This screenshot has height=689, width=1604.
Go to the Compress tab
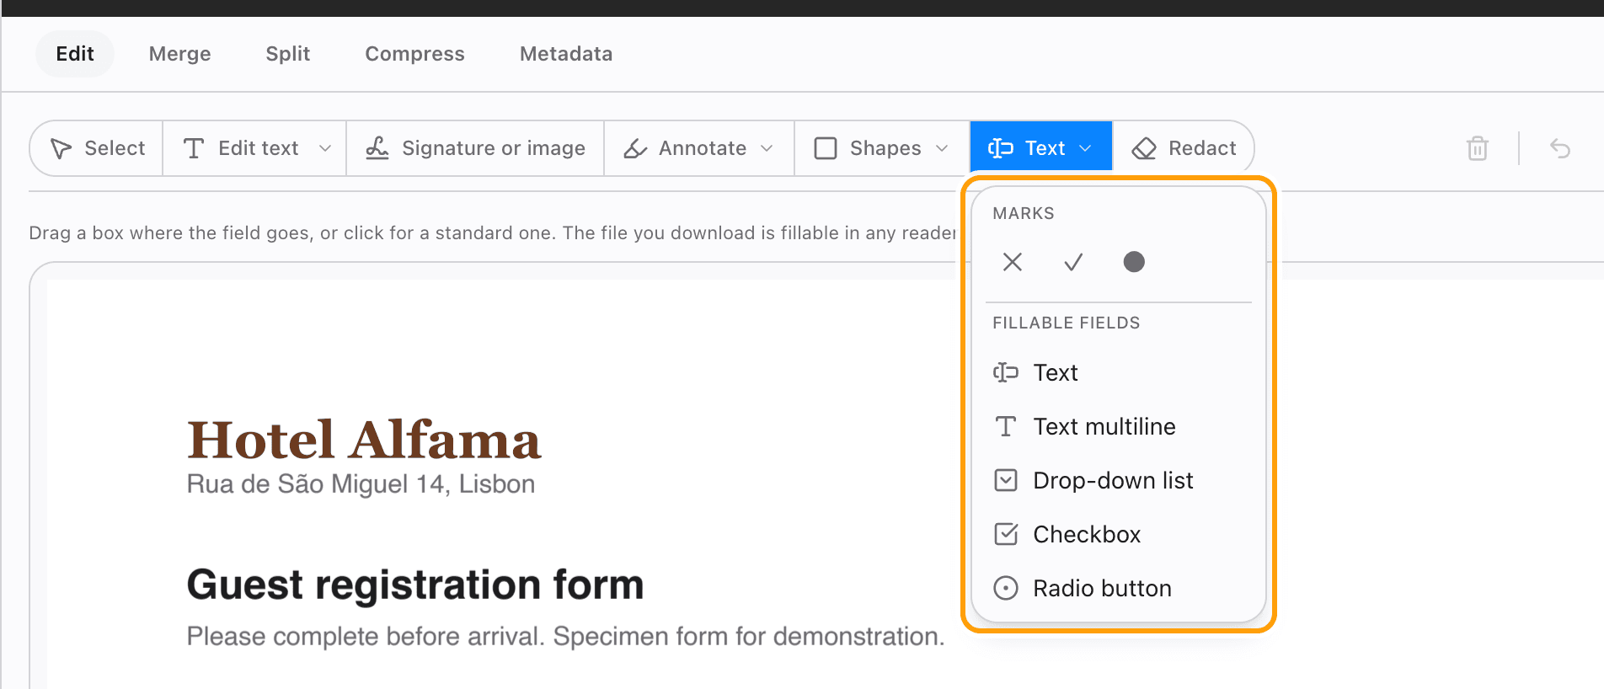coord(414,54)
